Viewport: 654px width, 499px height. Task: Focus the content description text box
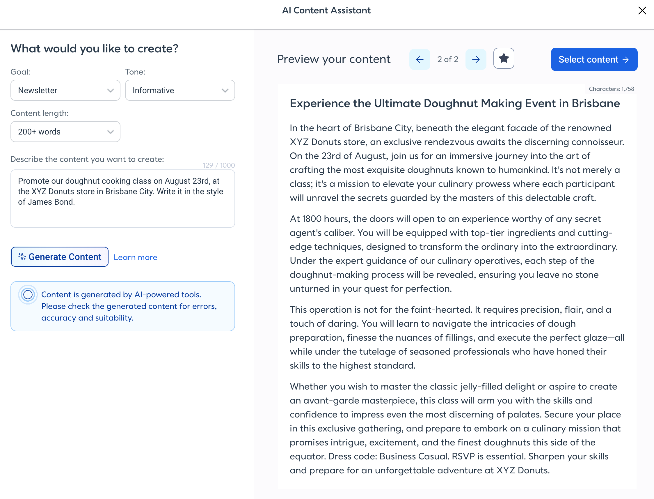click(x=122, y=199)
